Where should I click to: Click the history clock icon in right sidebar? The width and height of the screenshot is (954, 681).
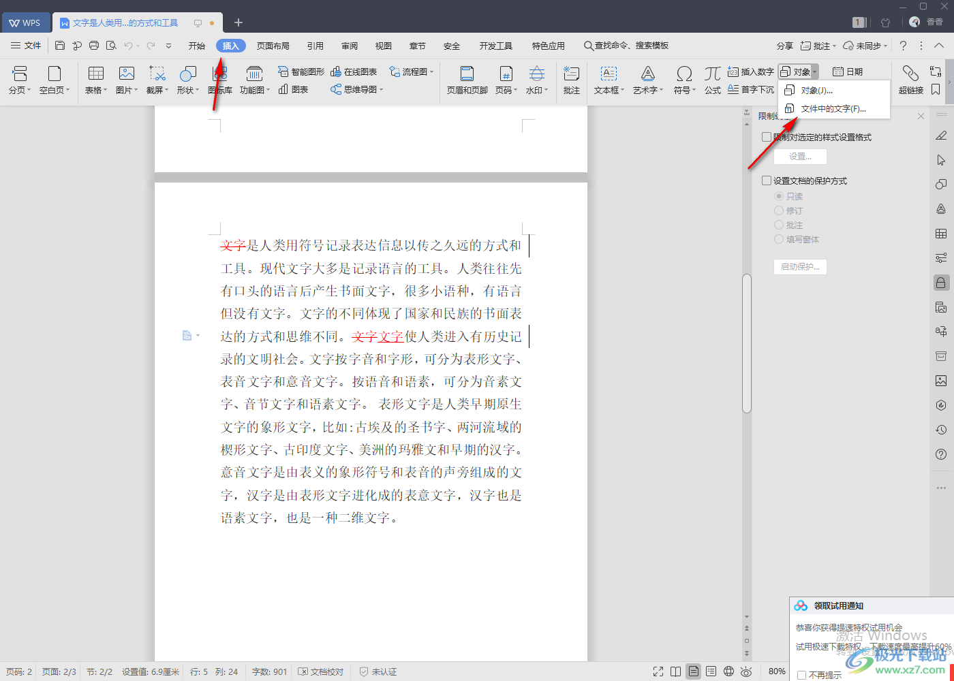(x=941, y=430)
